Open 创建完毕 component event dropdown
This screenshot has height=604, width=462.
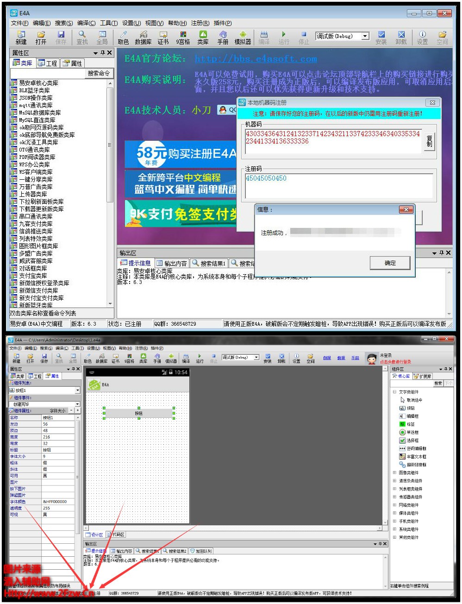[77, 404]
